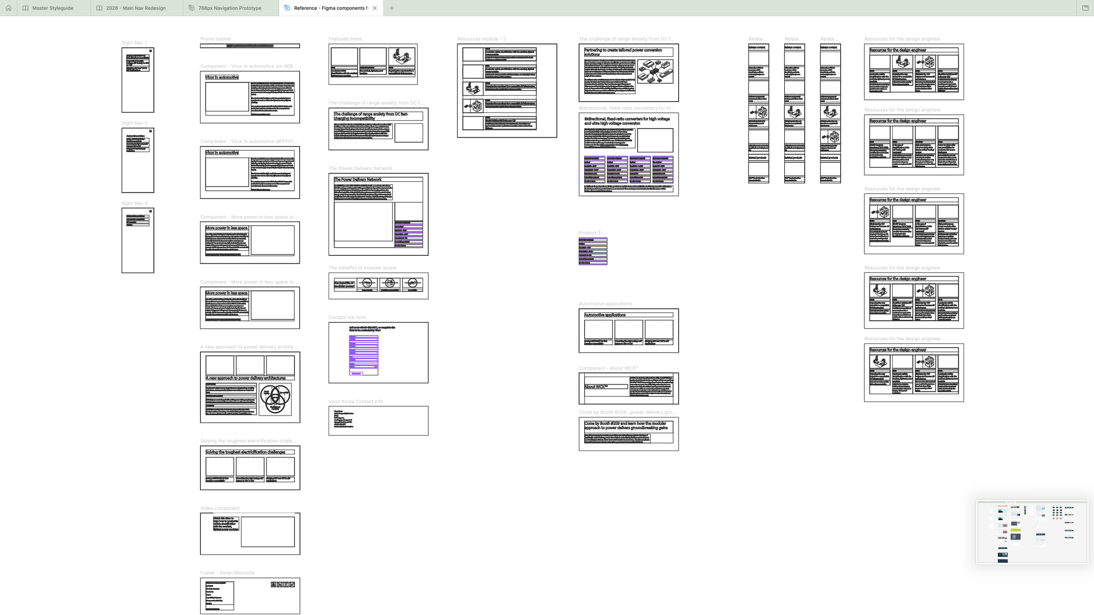Select the Footer - Koren Microsite label

click(x=227, y=573)
